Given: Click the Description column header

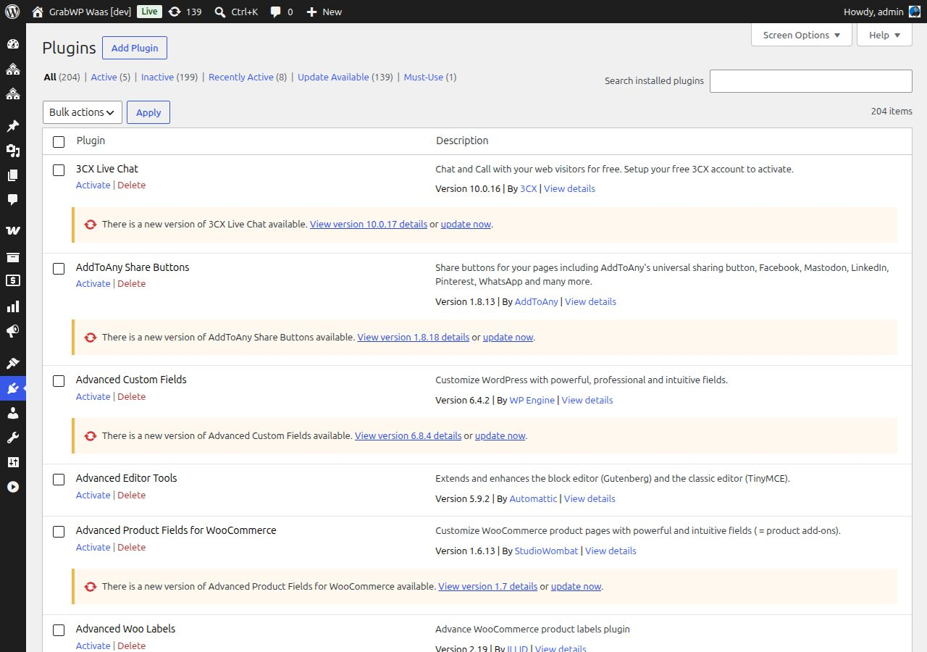Looking at the screenshot, I should pos(462,141).
